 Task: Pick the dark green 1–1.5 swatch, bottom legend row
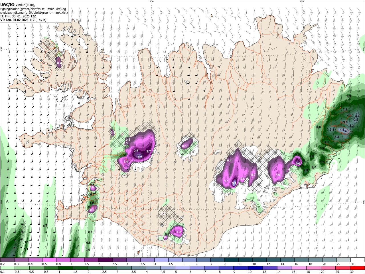[66, 268]
